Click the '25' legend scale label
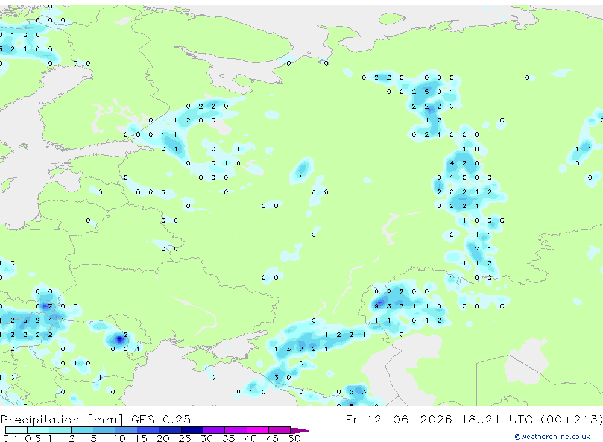The width and height of the screenshot is (603, 442). point(185,438)
